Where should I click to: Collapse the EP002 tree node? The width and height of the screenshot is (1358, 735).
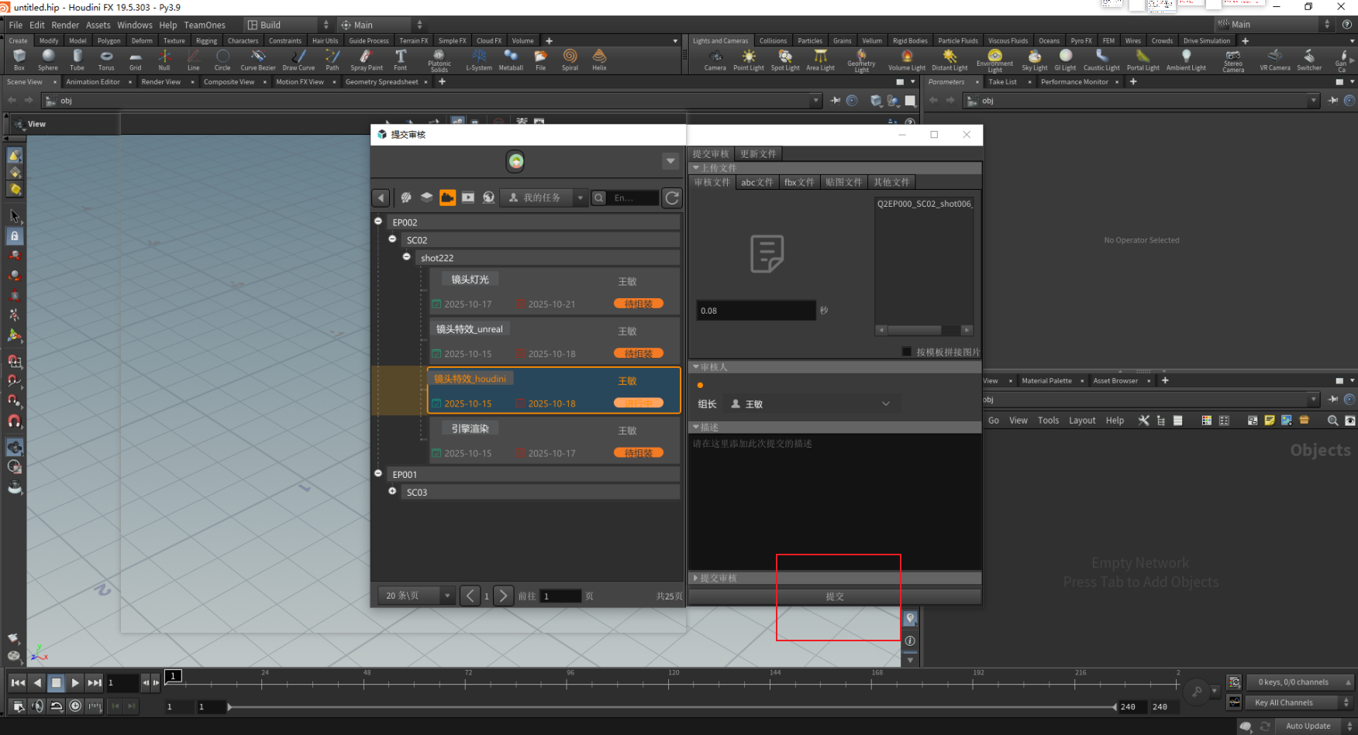(378, 222)
